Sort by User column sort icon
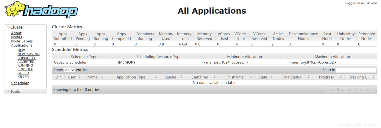 tap(79, 77)
